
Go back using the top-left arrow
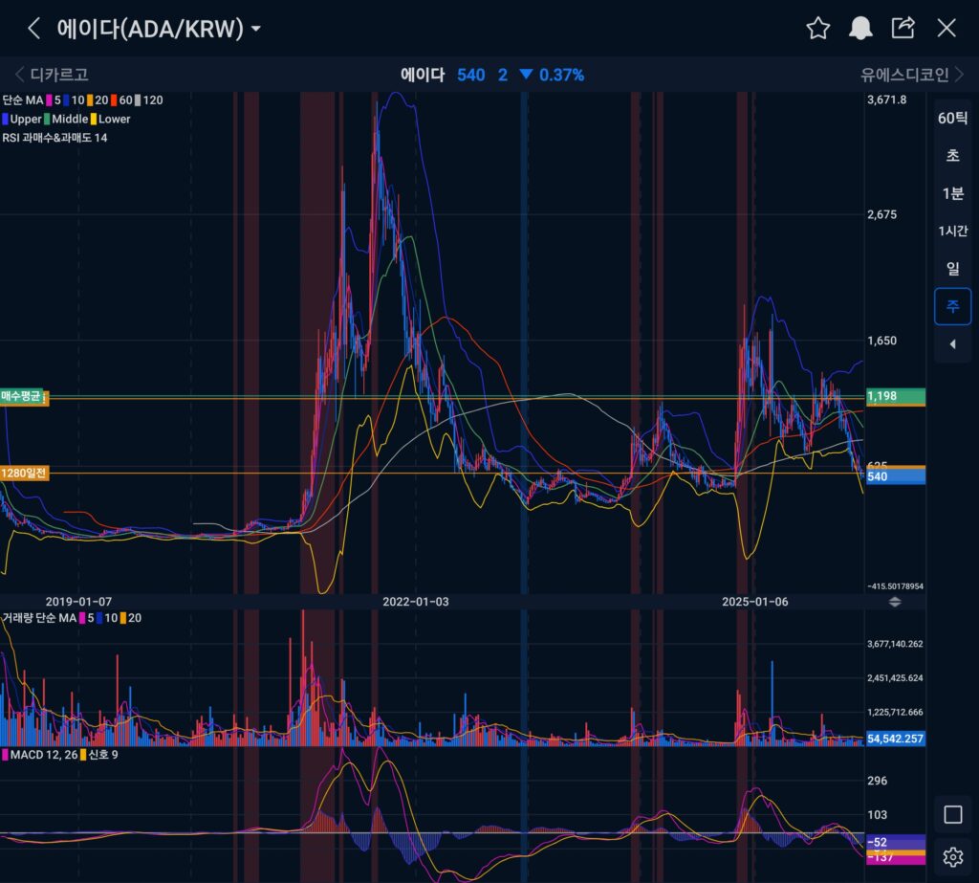(34, 28)
